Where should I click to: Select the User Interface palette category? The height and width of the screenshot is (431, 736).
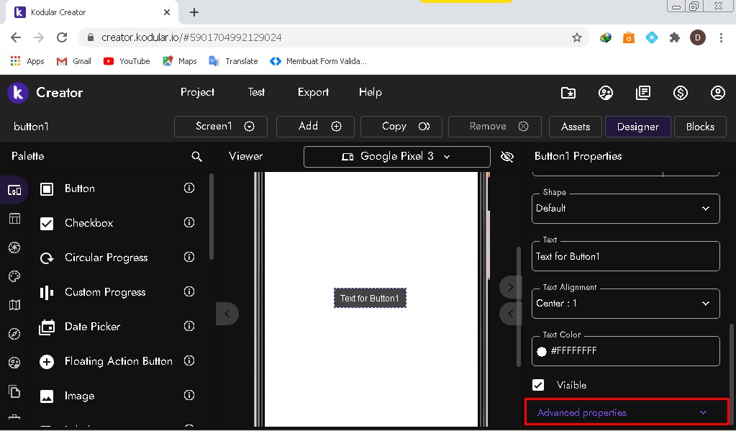coord(14,190)
